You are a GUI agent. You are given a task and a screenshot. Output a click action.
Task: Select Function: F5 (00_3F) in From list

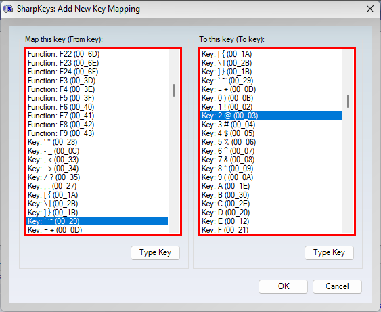tap(97, 98)
